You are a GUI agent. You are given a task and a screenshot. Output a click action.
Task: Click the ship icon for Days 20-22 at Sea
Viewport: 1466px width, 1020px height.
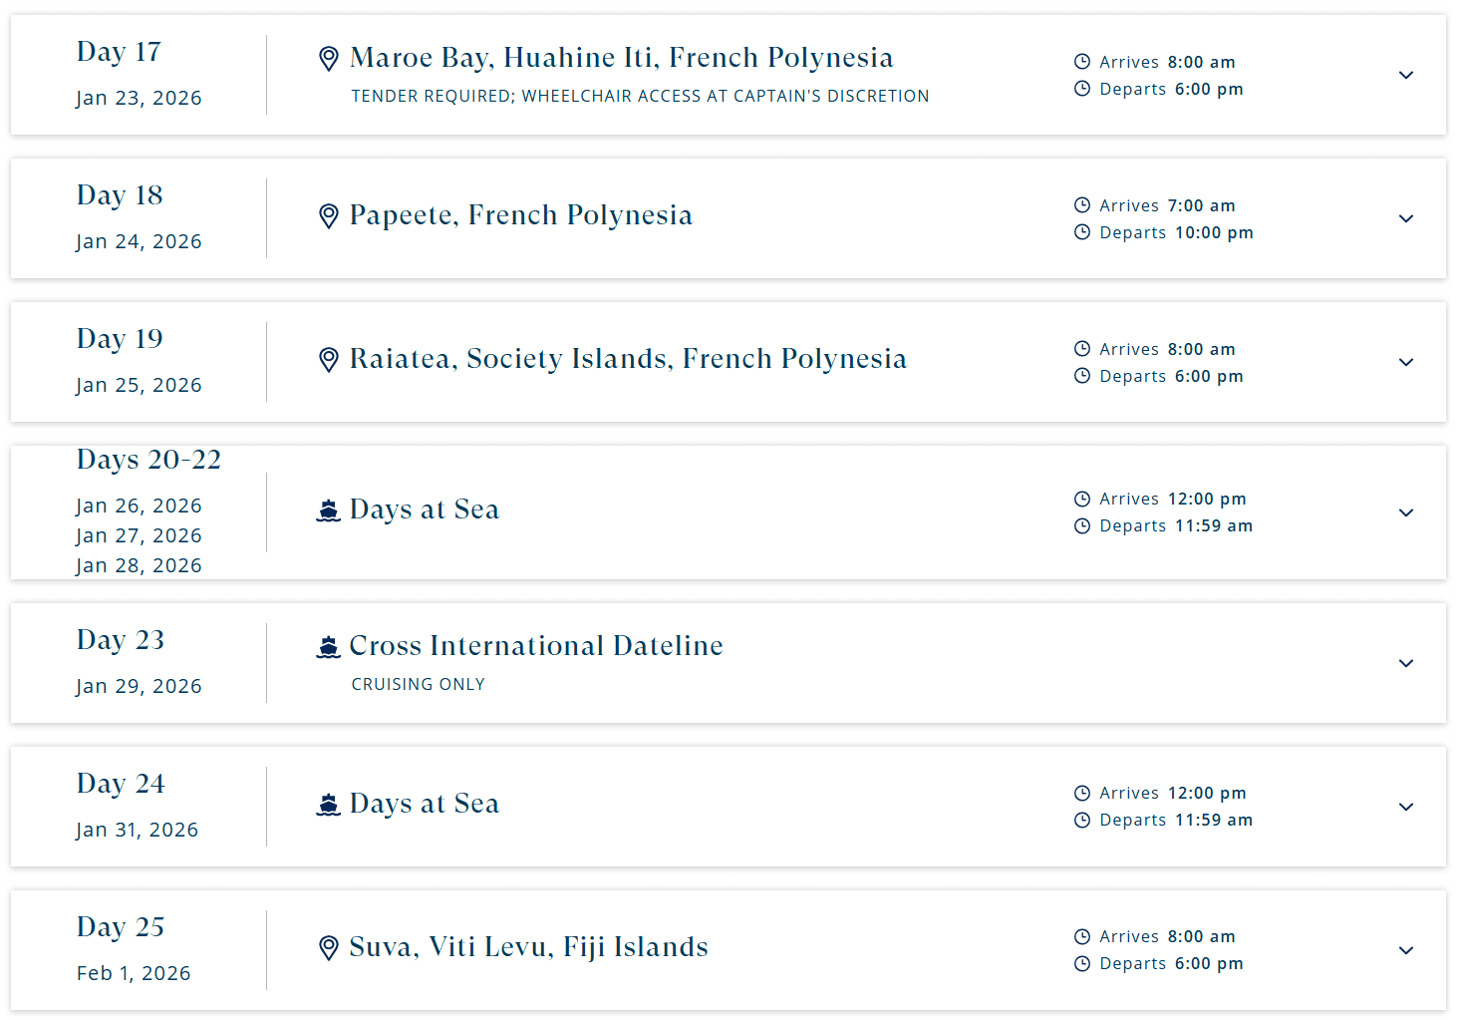(328, 510)
